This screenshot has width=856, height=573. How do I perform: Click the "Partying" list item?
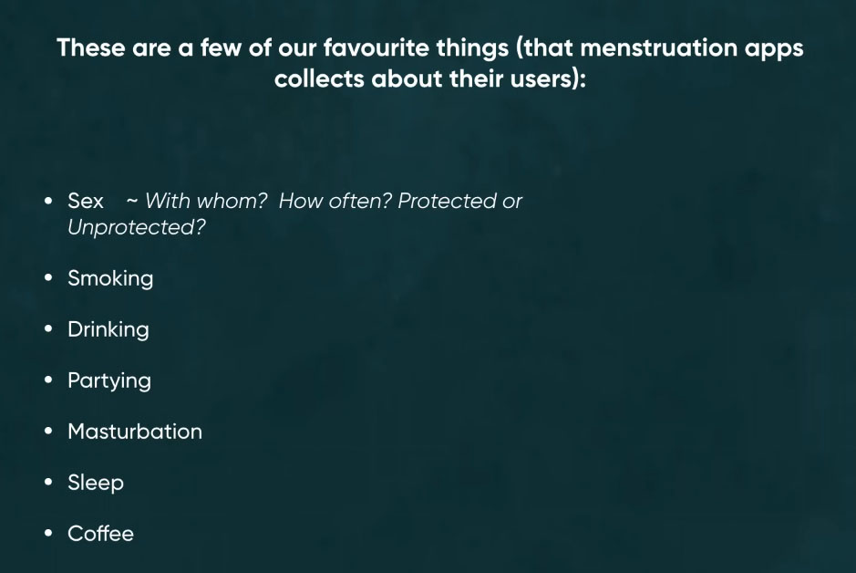(109, 380)
